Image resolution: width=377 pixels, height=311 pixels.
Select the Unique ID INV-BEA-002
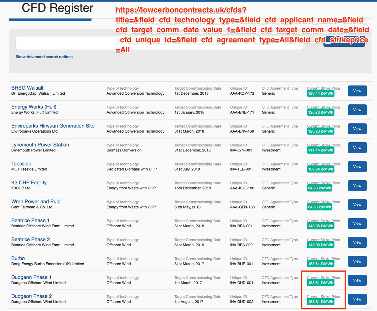(x=241, y=245)
